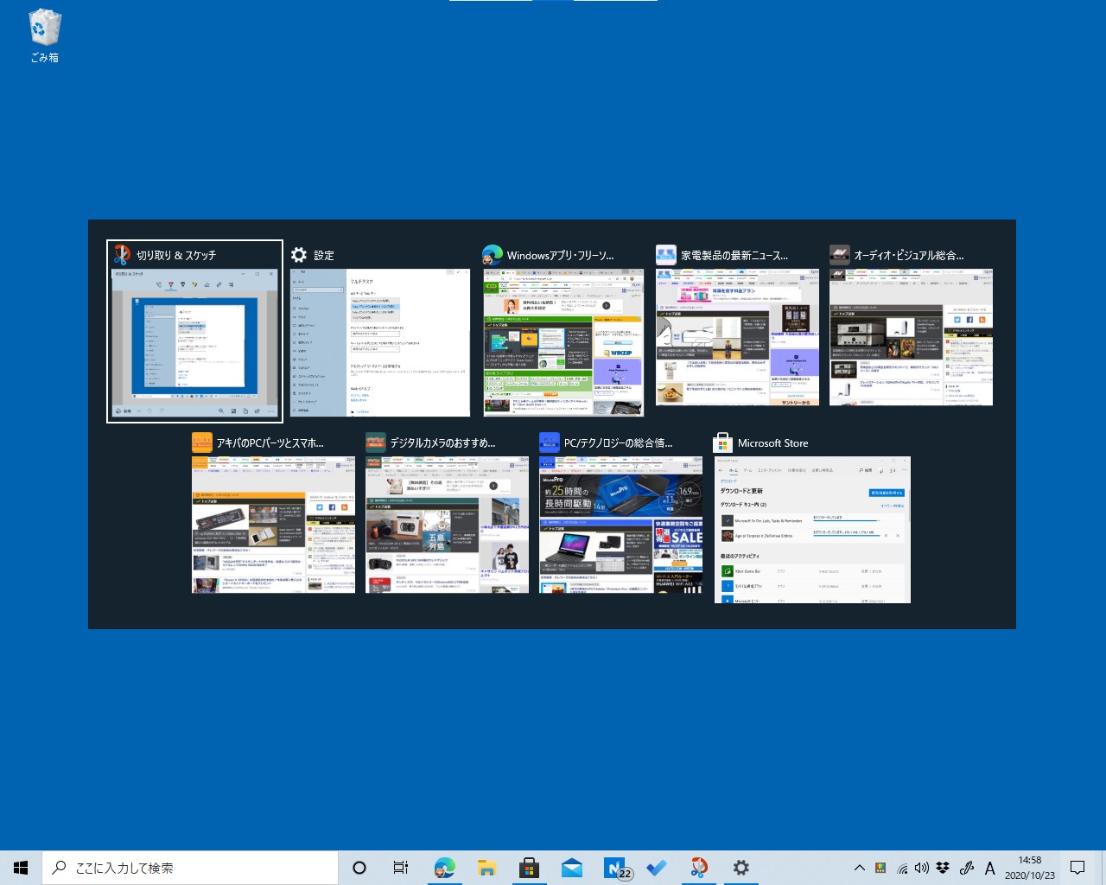Expand hidden icons in the system tray
The image size is (1106, 885).
pyautogui.click(x=860, y=867)
